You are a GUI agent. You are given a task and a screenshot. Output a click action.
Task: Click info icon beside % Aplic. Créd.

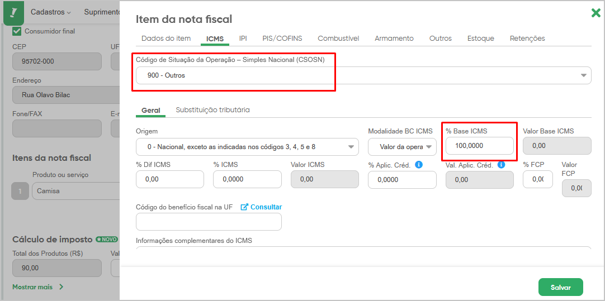pos(418,165)
